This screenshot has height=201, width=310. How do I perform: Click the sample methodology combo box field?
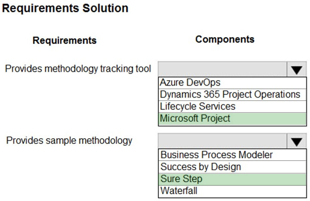pos(222,141)
